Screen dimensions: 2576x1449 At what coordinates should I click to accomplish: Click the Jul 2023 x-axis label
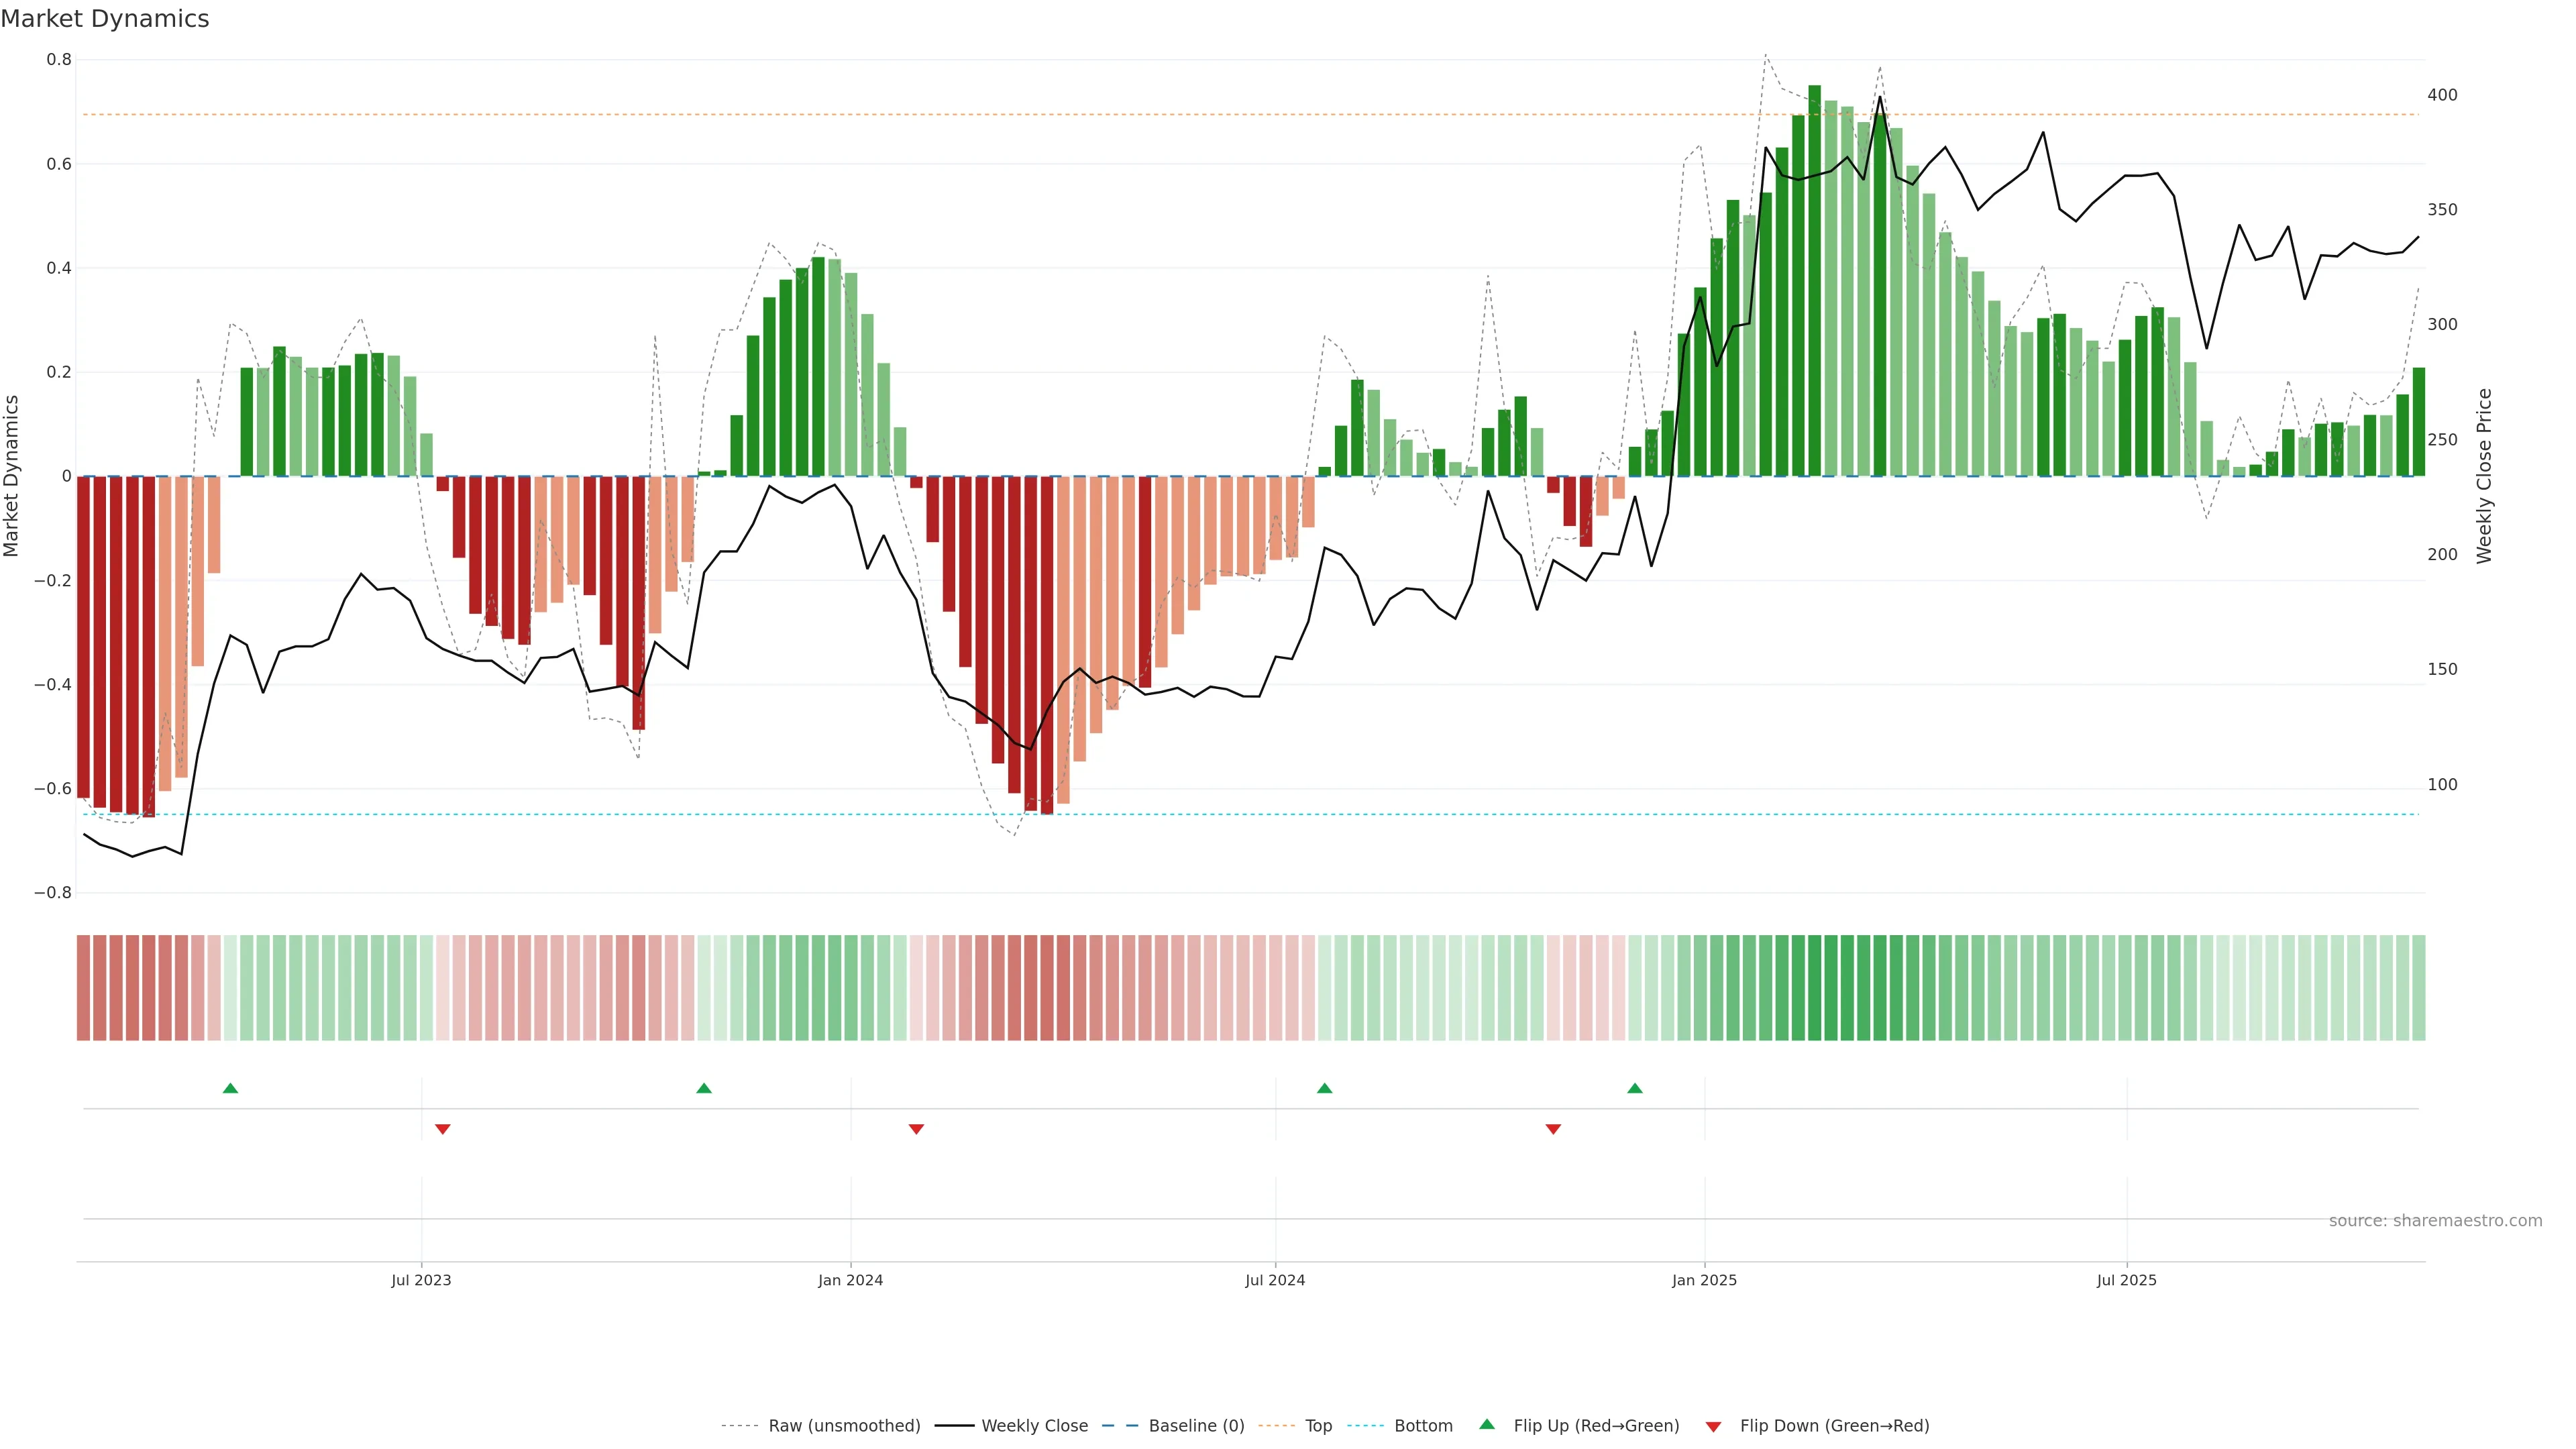(x=421, y=1280)
